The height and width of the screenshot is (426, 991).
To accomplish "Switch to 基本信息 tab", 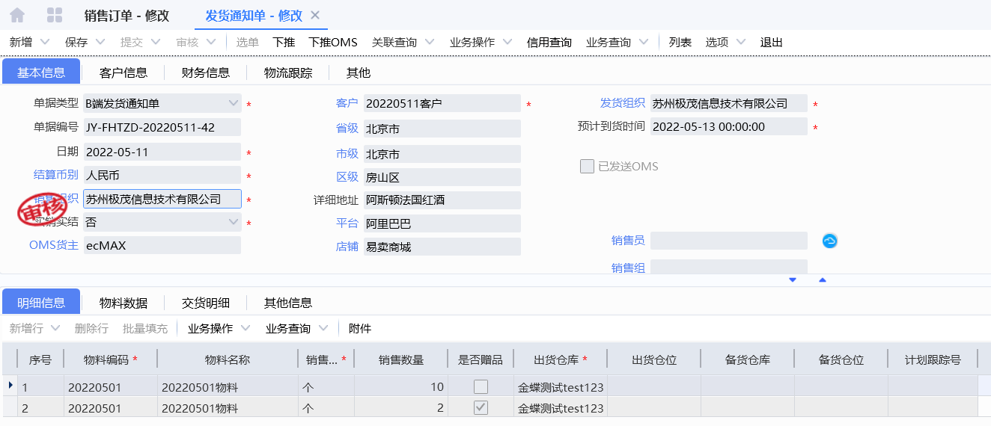I will click(x=41, y=72).
